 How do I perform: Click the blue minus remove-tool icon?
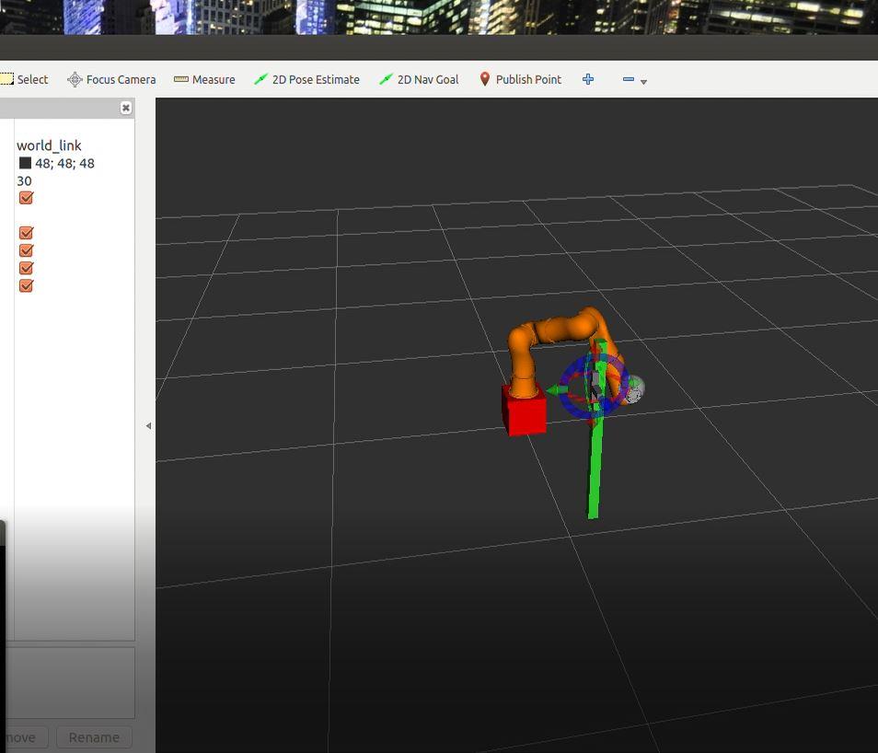[629, 79]
